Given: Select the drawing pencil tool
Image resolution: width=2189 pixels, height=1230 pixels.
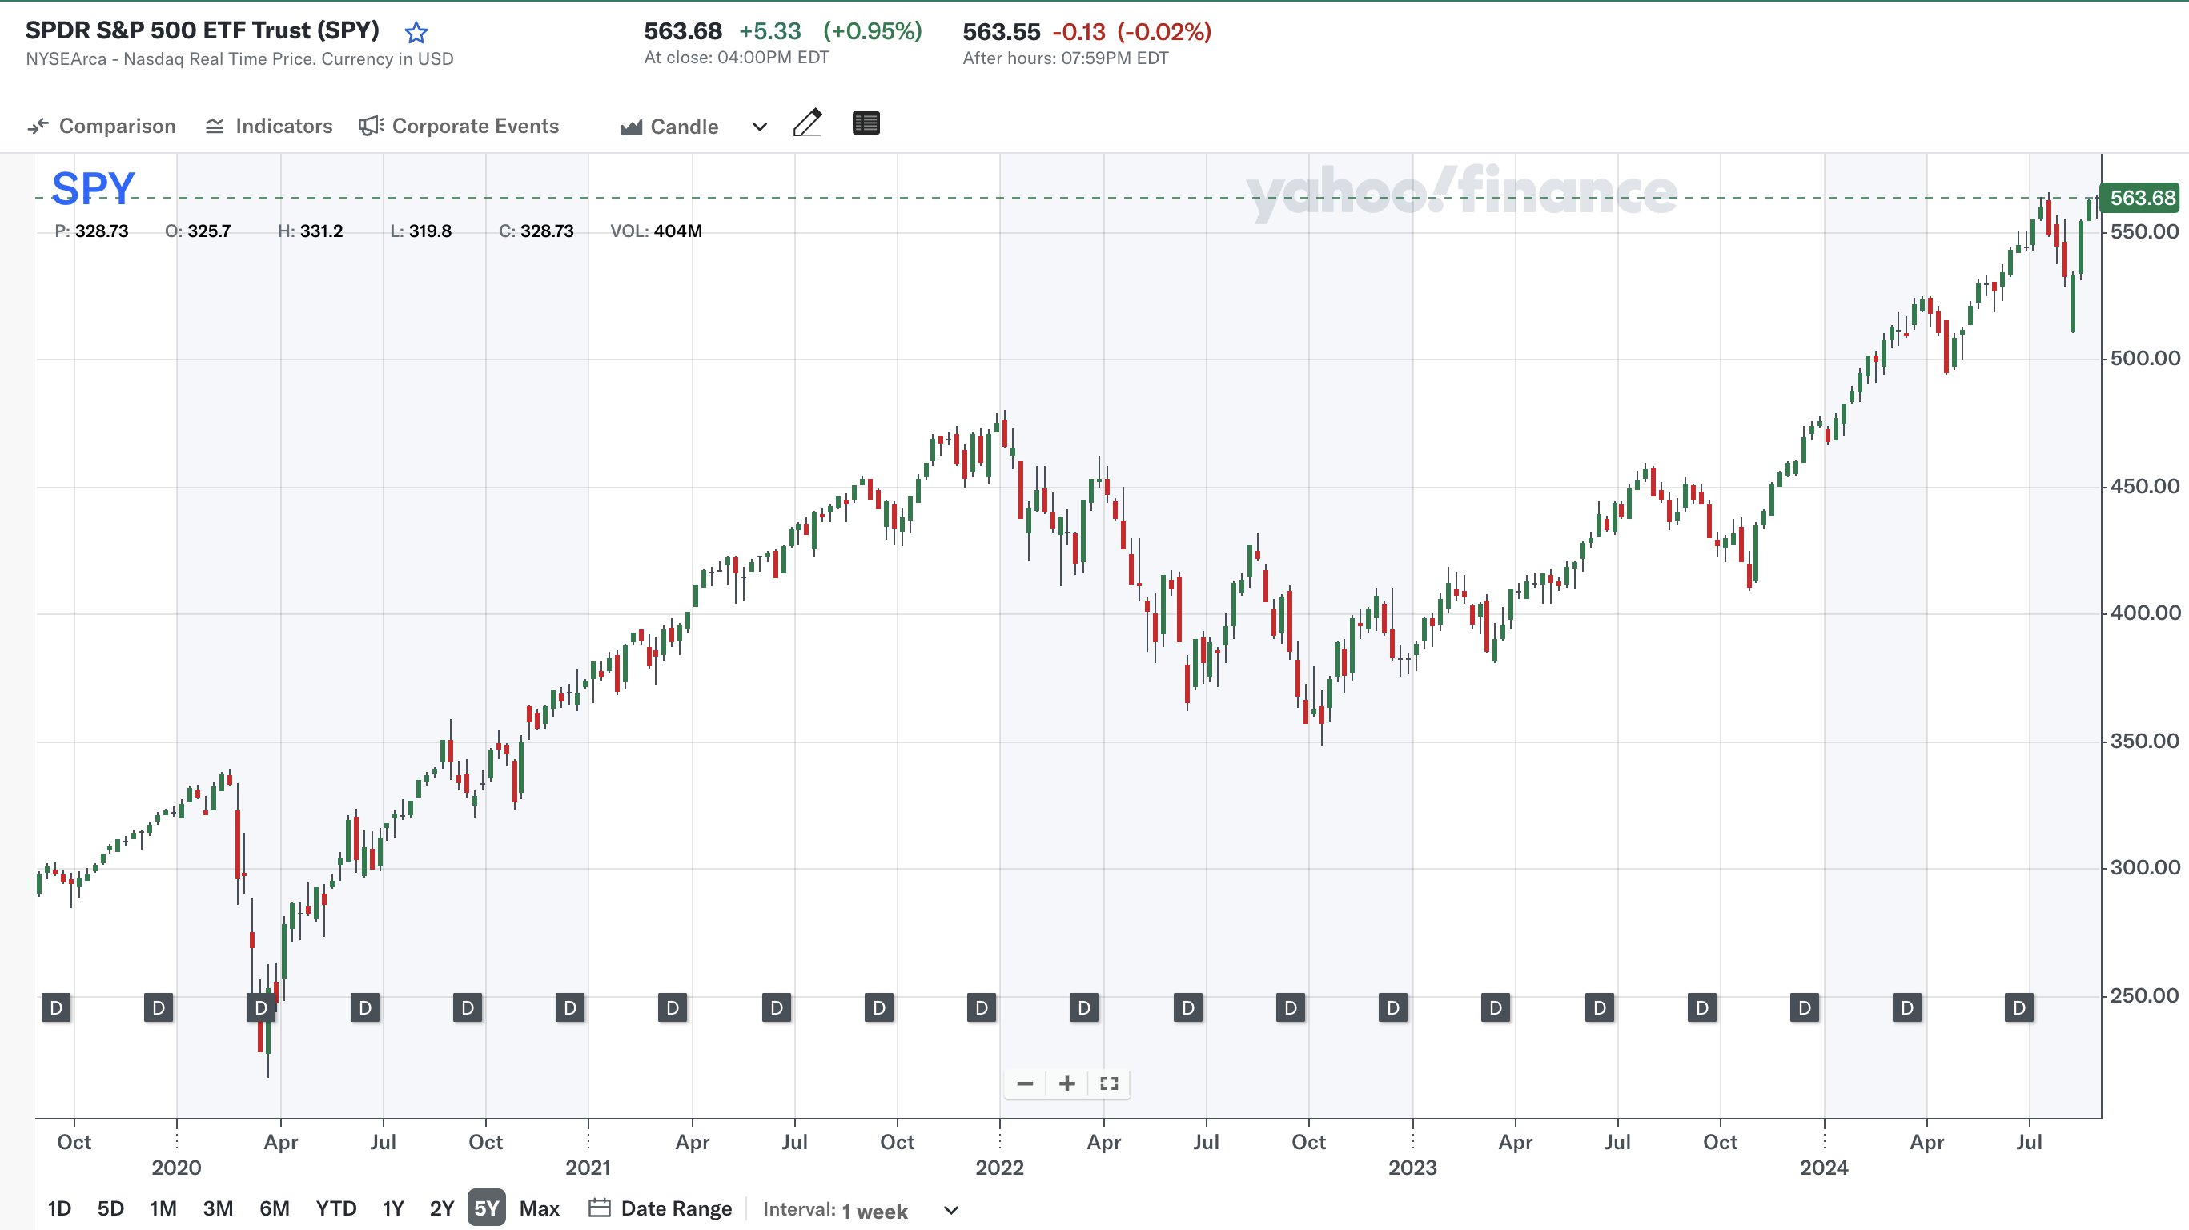Looking at the screenshot, I should [x=807, y=123].
